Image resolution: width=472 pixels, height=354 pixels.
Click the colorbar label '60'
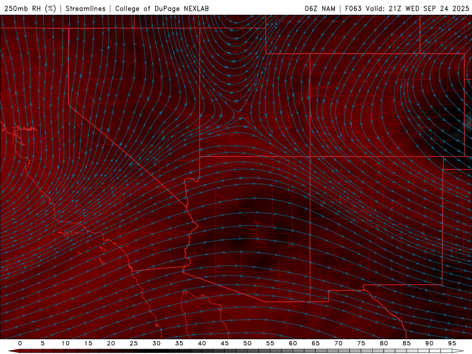tap(293, 343)
